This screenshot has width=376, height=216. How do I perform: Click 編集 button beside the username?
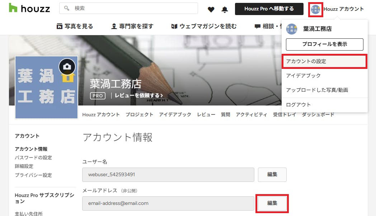[272, 174]
